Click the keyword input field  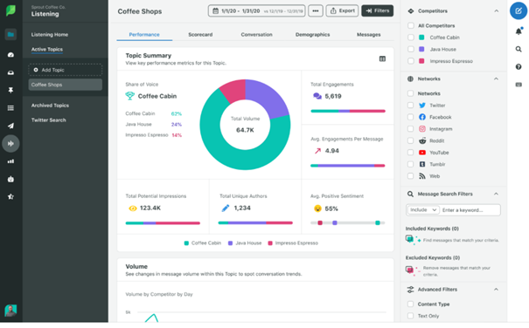point(470,210)
